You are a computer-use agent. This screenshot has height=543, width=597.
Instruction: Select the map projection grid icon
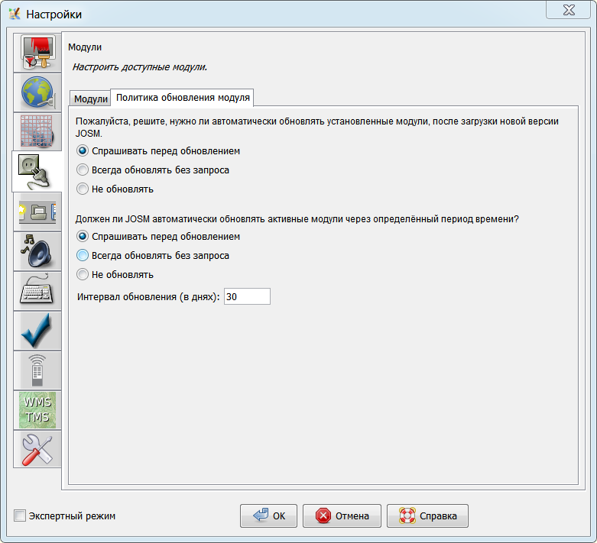(x=37, y=131)
